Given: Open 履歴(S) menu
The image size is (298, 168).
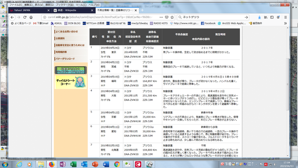Looking at the screenshot, I should (49, 5).
